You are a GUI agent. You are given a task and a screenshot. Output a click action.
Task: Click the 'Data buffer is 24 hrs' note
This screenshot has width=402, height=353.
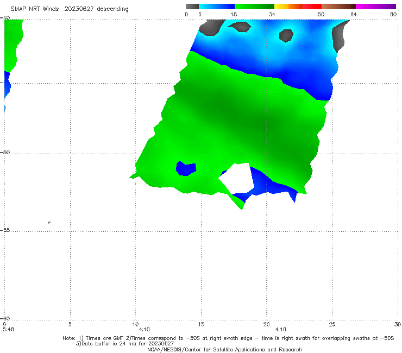(x=125, y=344)
